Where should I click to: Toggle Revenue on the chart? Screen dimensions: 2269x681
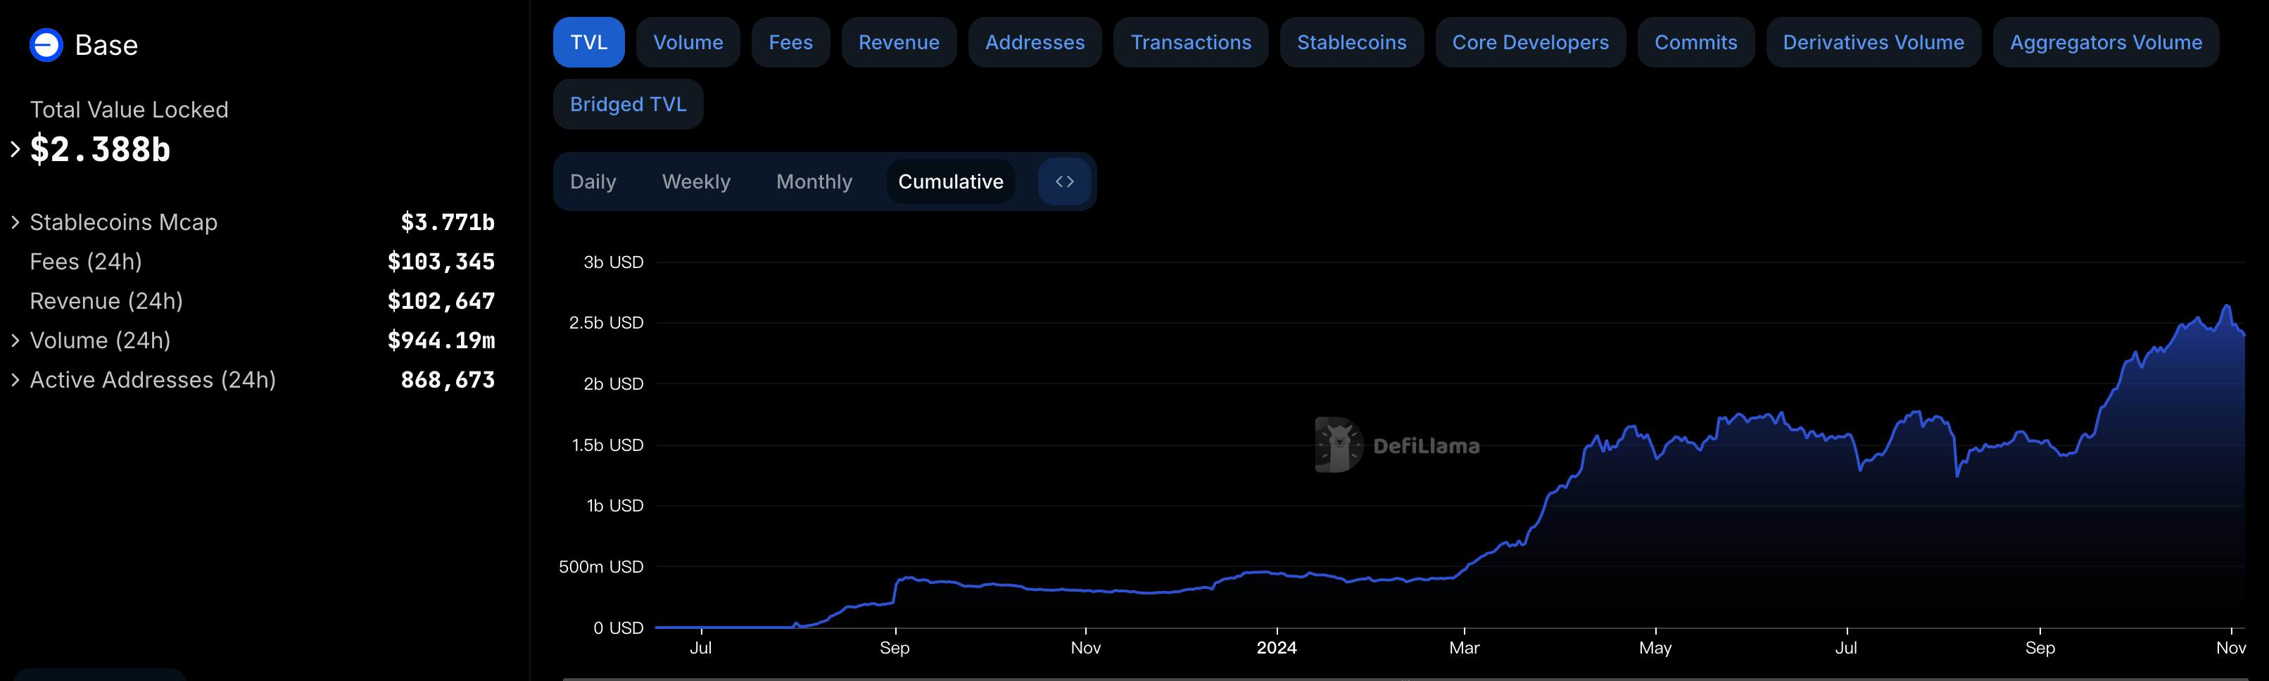pos(897,42)
